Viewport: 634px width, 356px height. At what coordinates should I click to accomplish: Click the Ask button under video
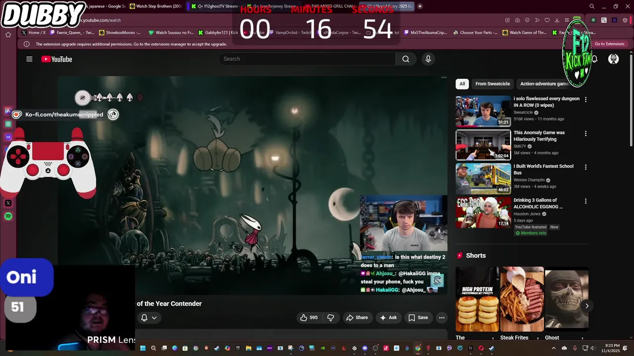pyautogui.click(x=388, y=317)
